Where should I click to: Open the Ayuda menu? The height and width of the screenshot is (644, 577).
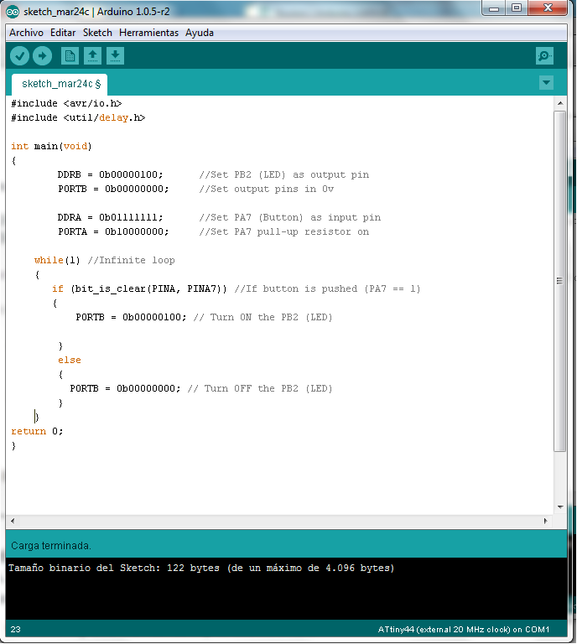[199, 33]
